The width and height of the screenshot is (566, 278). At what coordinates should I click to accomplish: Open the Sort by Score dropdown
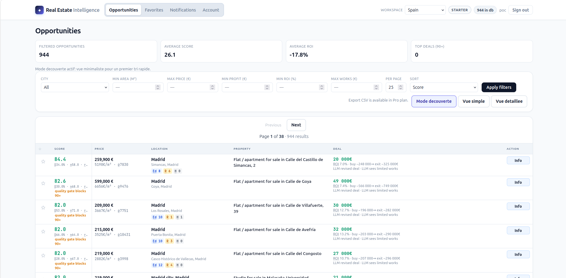pos(444,87)
